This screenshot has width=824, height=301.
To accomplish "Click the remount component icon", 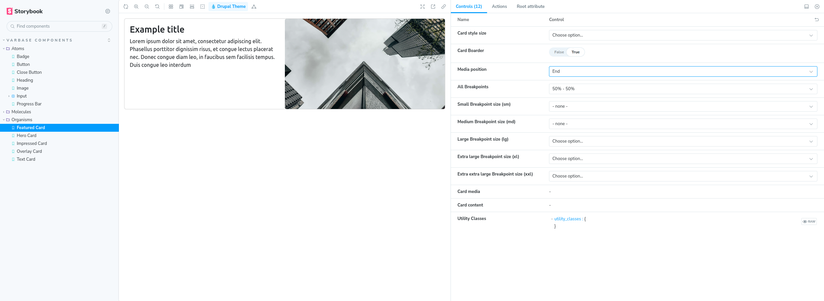I will 126,7.
